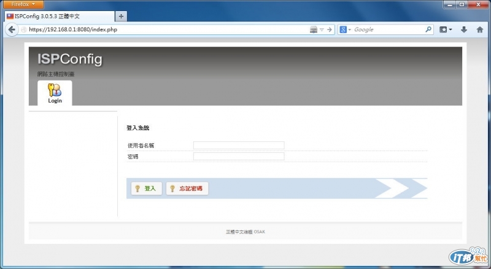Click the 使用者名稱 username field

coord(239,145)
